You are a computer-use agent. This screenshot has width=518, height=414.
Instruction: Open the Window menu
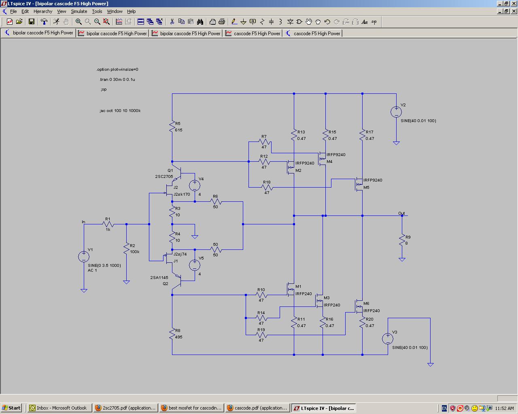click(115, 11)
